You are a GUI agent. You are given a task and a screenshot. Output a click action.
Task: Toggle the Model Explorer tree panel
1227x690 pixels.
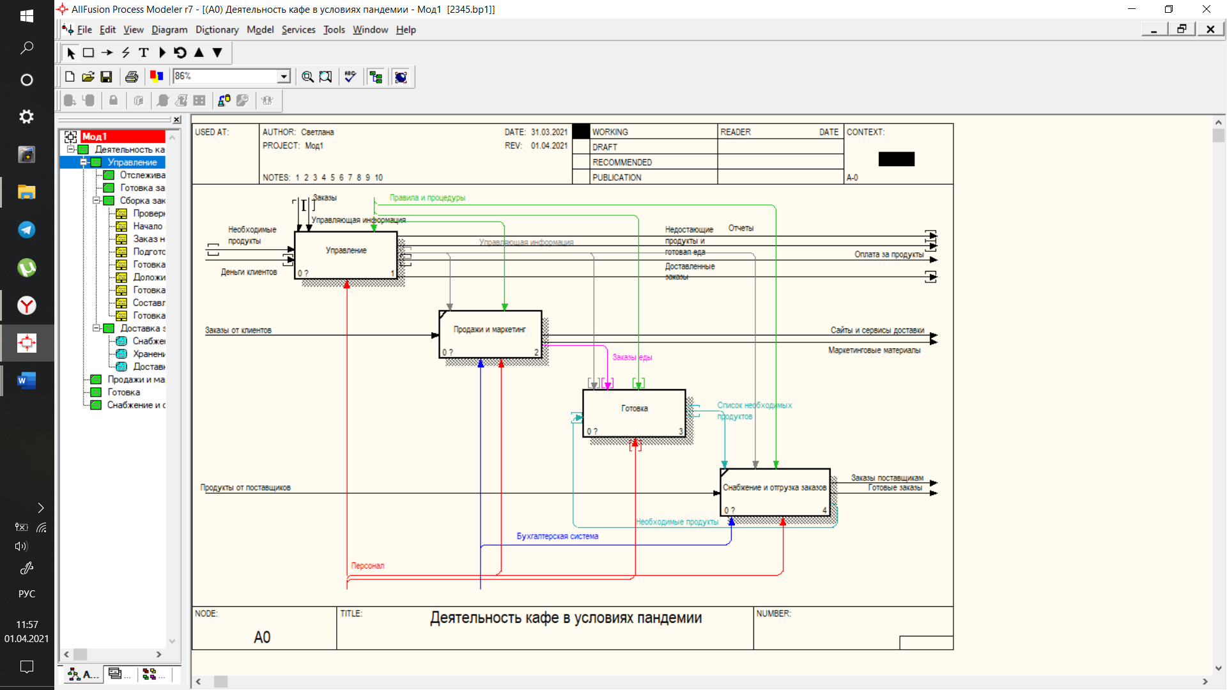click(376, 77)
